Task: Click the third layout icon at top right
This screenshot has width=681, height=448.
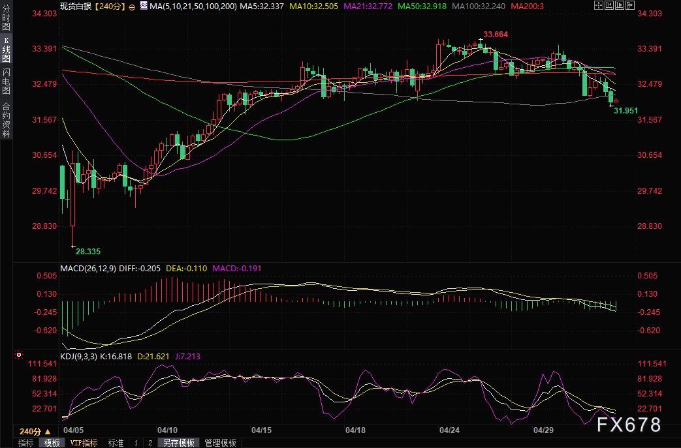Action: (x=620, y=6)
